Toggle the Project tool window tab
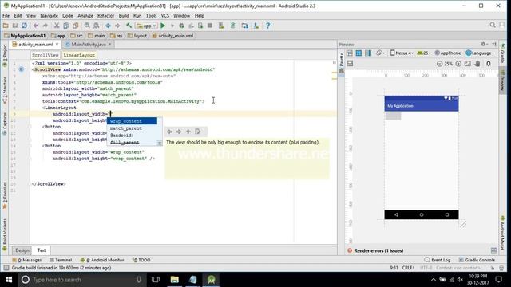The height and width of the screenshot is (287, 511). pos(5,55)
